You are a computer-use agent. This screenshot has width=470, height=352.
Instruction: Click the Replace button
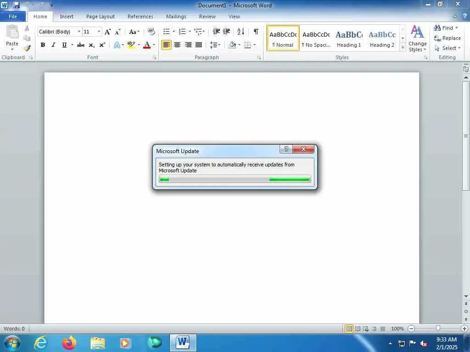[447, 38]
